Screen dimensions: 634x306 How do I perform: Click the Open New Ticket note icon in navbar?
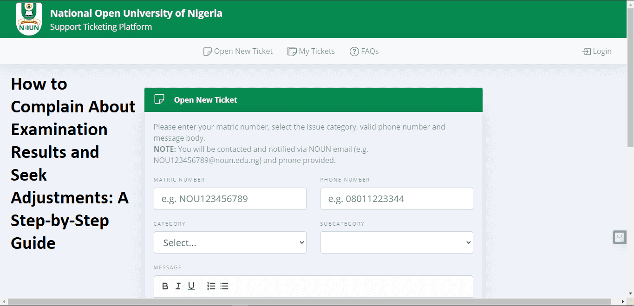tap(208, 52)
